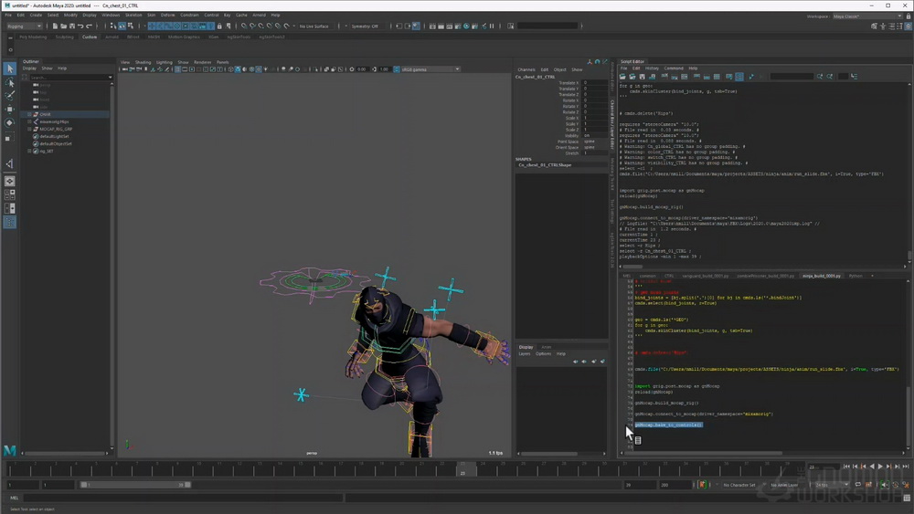Viewport: 914px width, 514px height.
Task: Open the Symmetry: Off dropdown
Action: [x=365, y=26]
